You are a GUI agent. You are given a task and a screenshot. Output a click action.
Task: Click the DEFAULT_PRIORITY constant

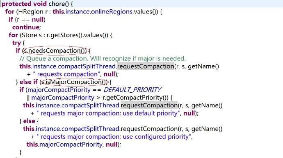[x=132, y=90]
